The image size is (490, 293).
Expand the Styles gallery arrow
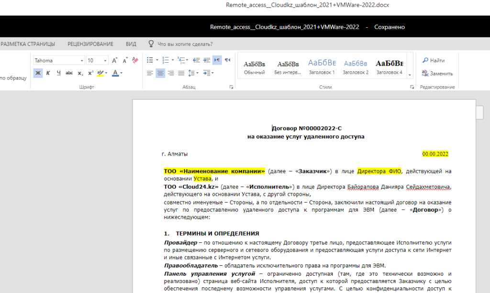click(x=410, y=75)
